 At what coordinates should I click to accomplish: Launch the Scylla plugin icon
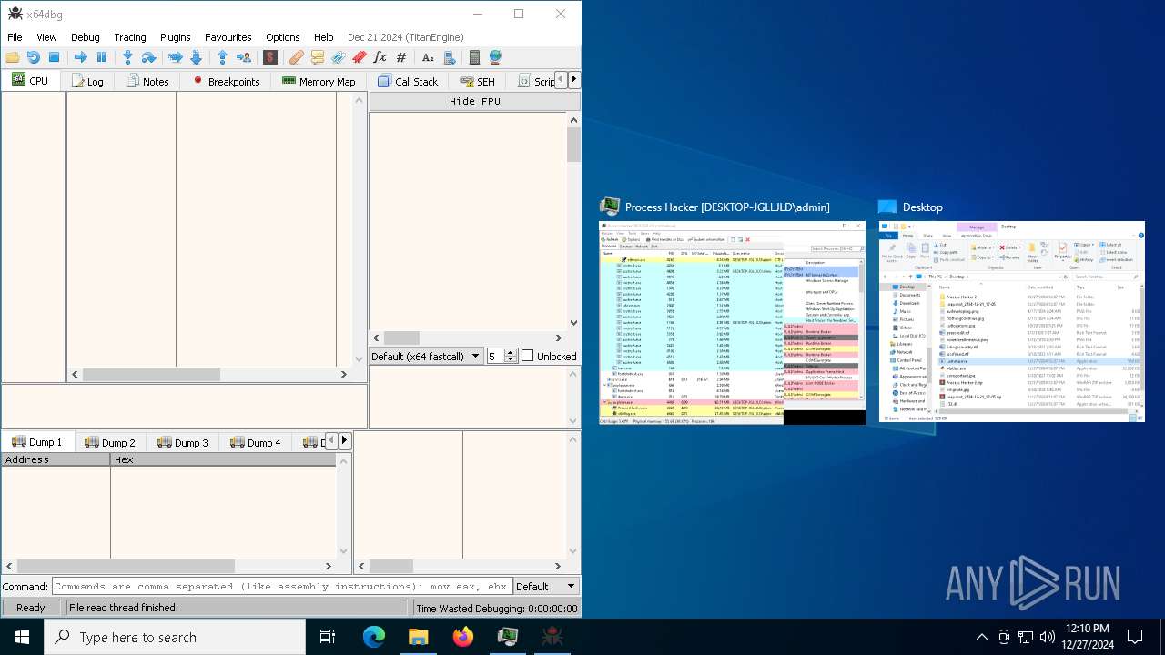pos(270,57)
